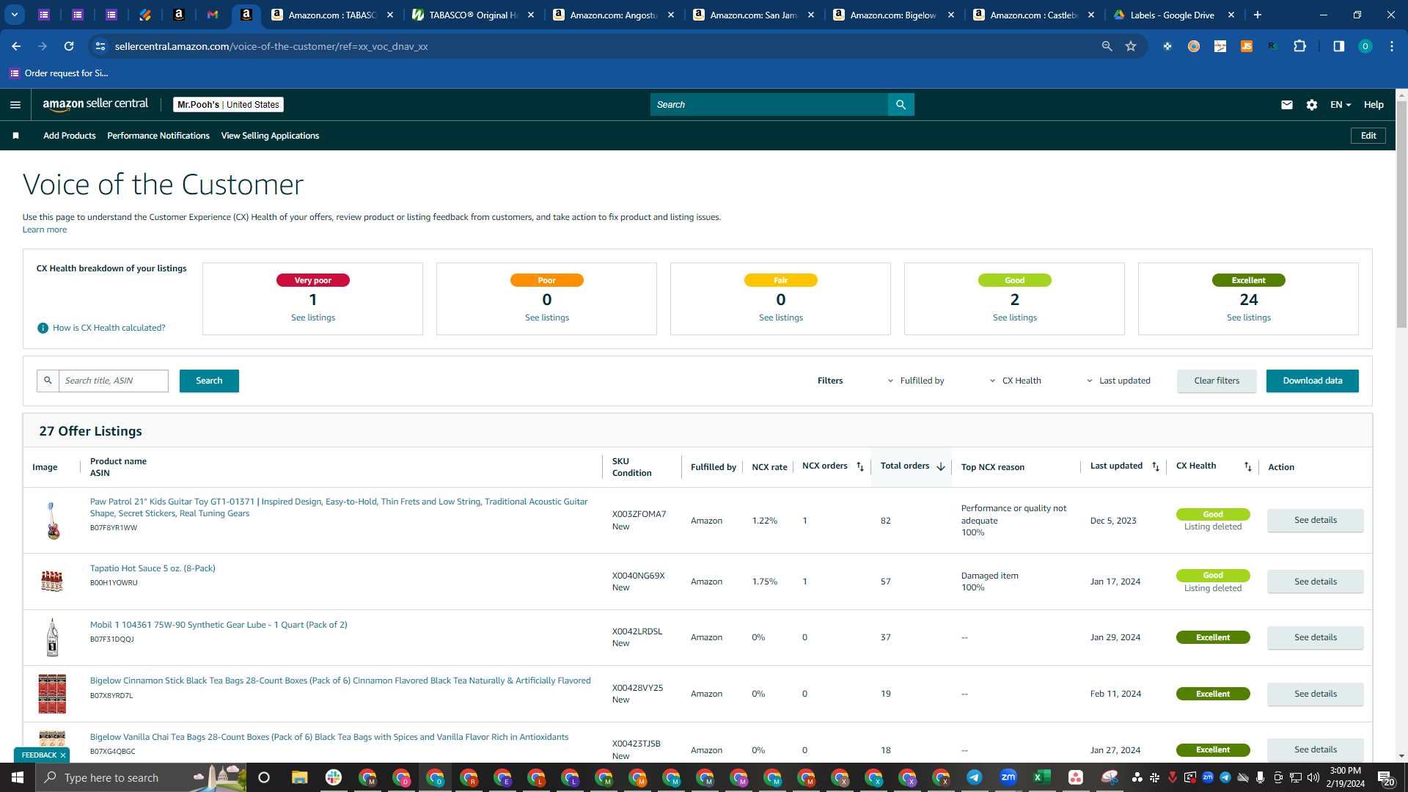Click the info icon beside How is CX Health calculated
This screenshot has height=792, width=1408.
click(43, 328)
